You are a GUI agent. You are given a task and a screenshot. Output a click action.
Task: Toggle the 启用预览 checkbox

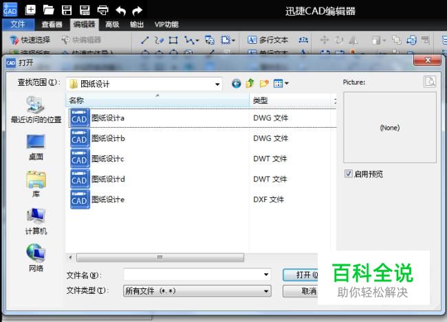point(349,174)
